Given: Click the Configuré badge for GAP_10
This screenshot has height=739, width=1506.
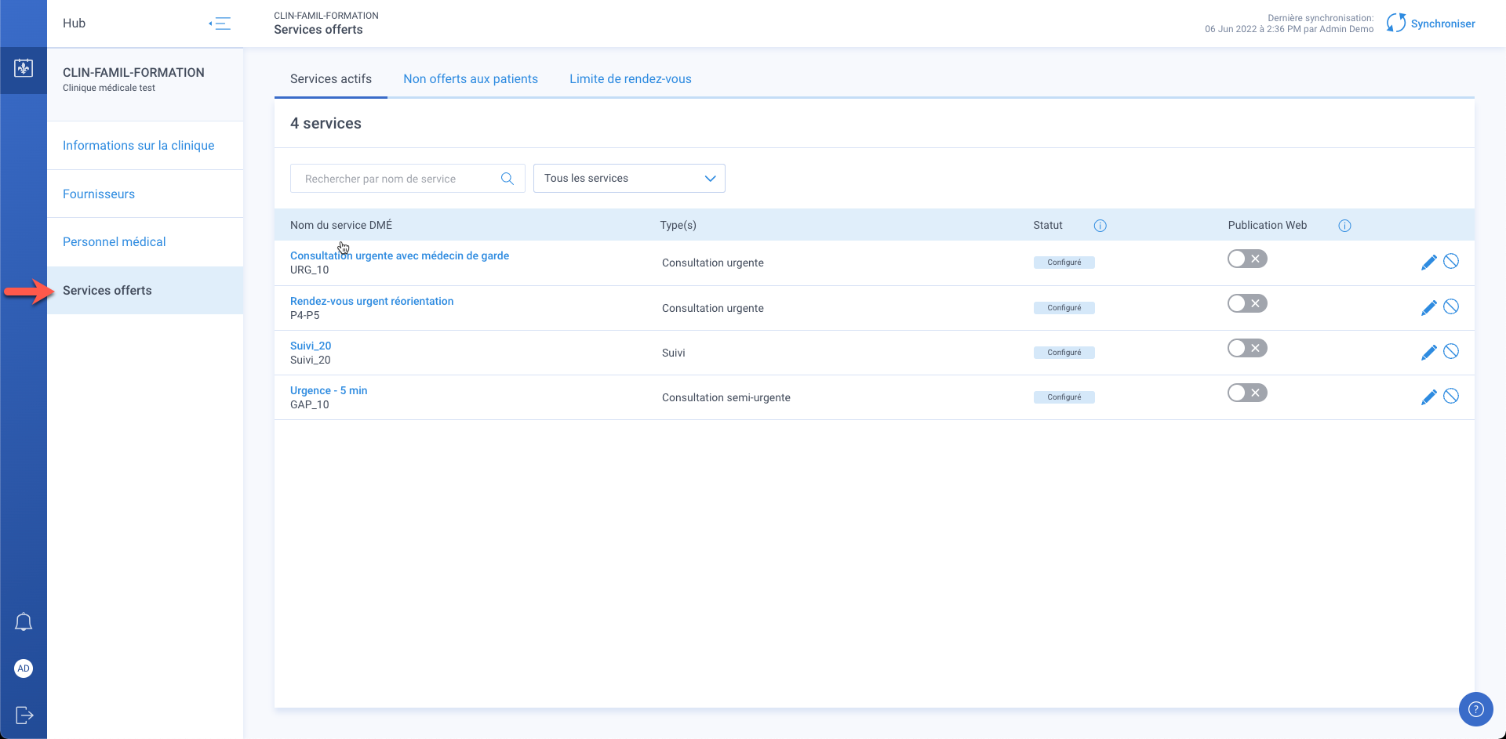Looking at the screenshot, I should tap(1064, 397).
